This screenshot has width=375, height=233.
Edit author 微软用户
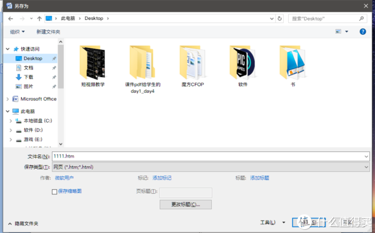click(x=64, y=178)
